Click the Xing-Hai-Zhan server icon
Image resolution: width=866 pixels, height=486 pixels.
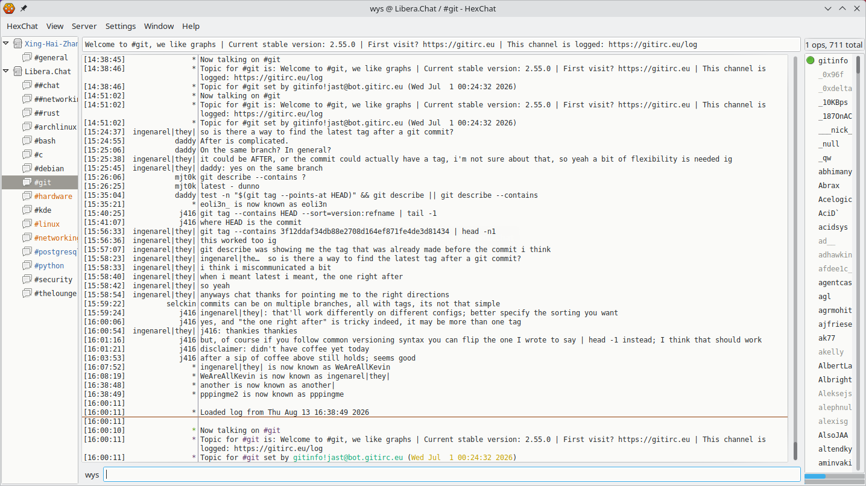click(17, 43)
